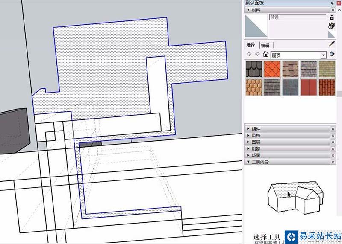Close the 工具向导 panel
Image resolution: width=342 pixels, height=244 pixels.
pyautogui.click(x=333, y=162)
